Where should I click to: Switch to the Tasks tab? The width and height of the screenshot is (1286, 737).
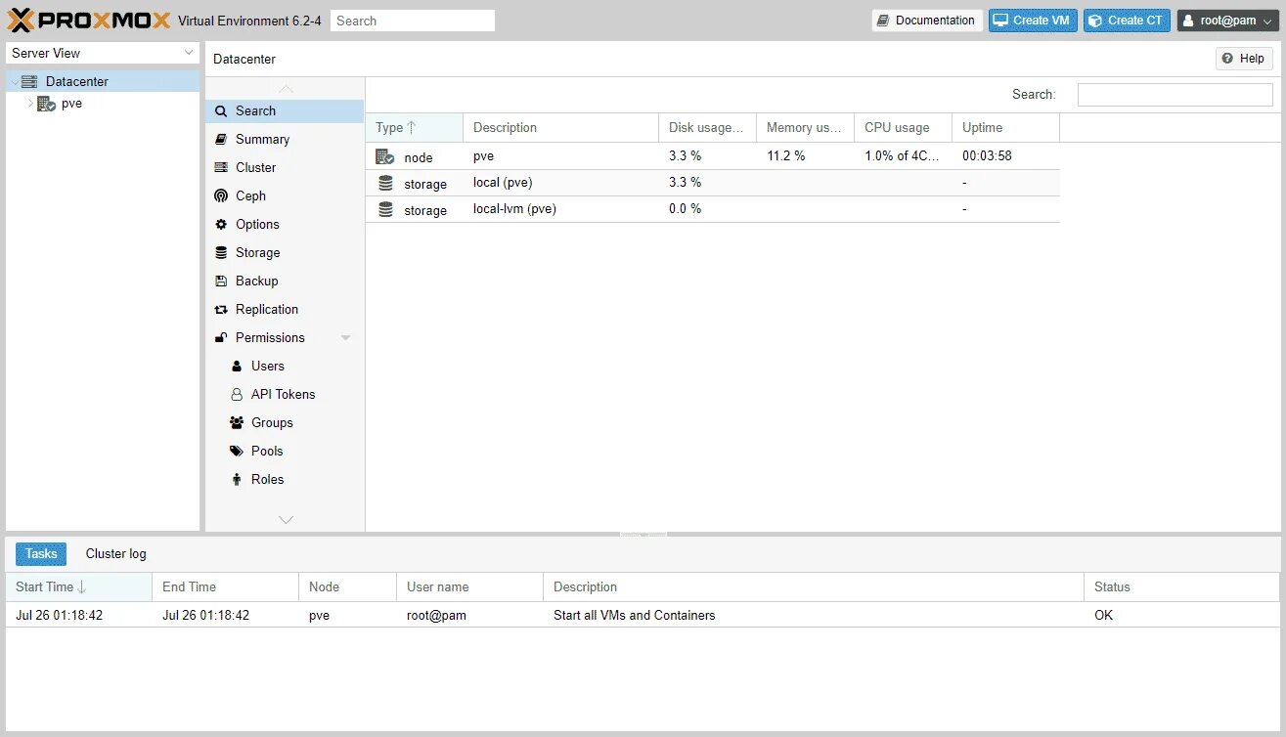point(41,554)
